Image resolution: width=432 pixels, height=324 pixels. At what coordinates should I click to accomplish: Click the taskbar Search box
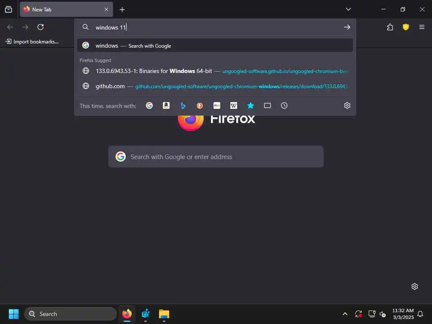click(x=70, y=314)
